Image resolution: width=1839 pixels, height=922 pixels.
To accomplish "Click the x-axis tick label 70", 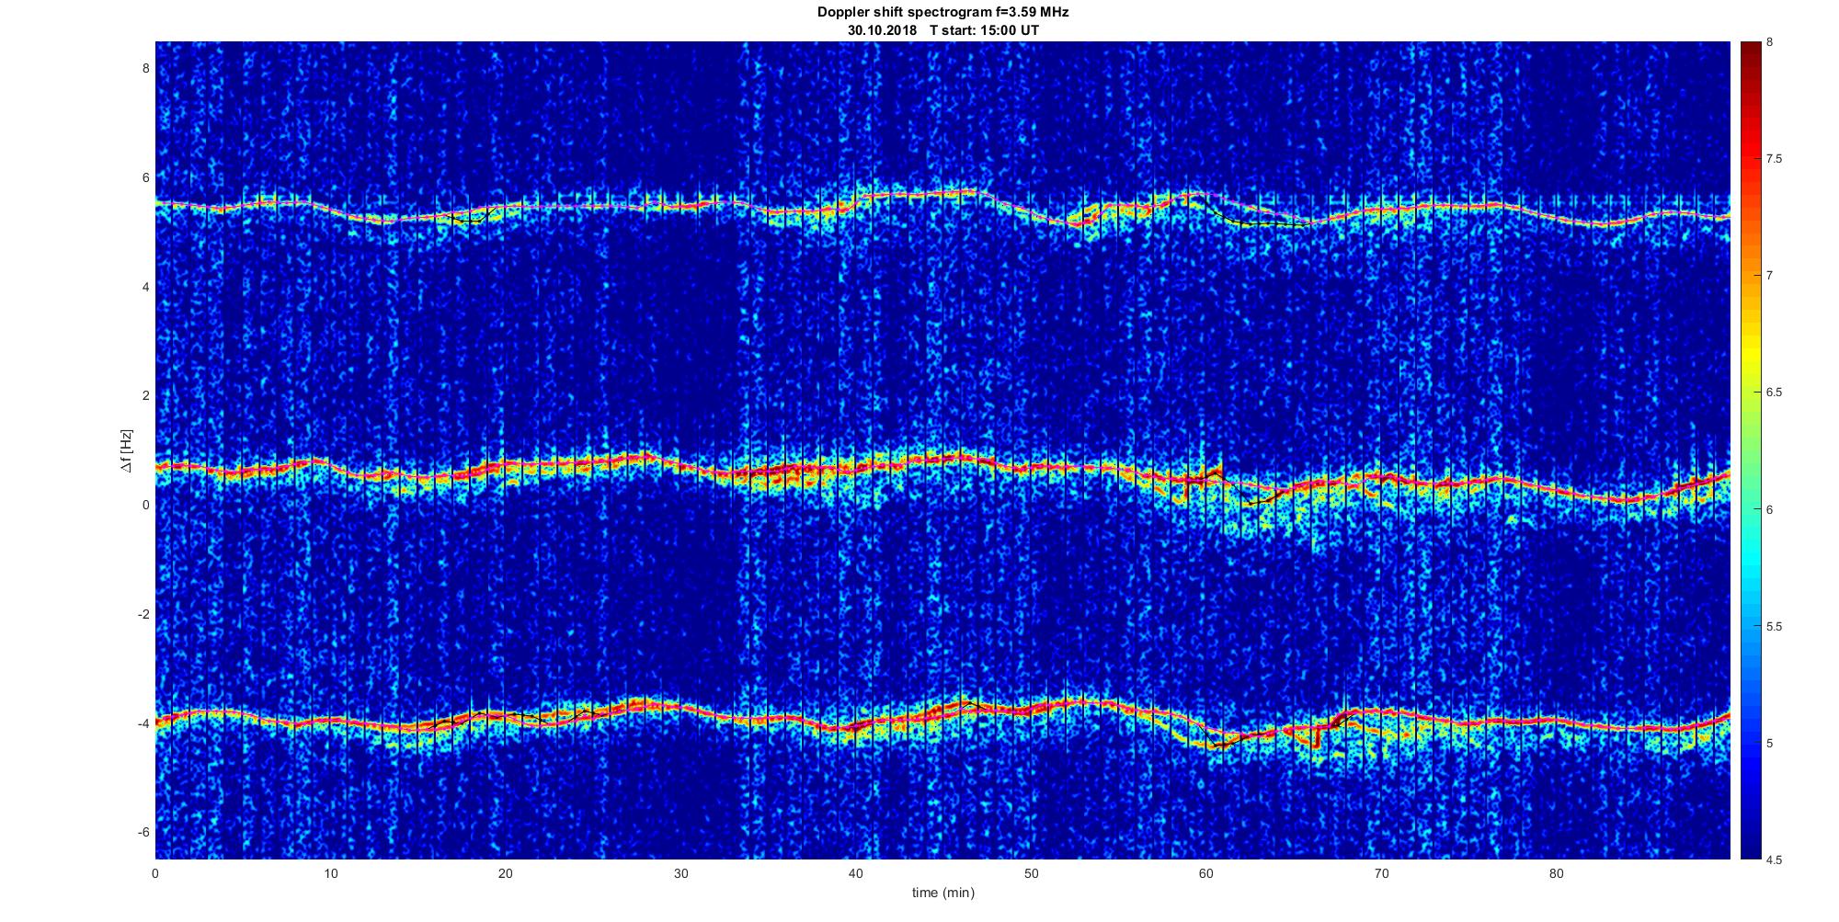I will pyautogui.click(x=1381, y=873).
